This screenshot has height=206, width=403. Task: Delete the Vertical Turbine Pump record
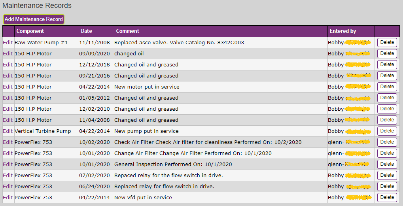[387, 131]
